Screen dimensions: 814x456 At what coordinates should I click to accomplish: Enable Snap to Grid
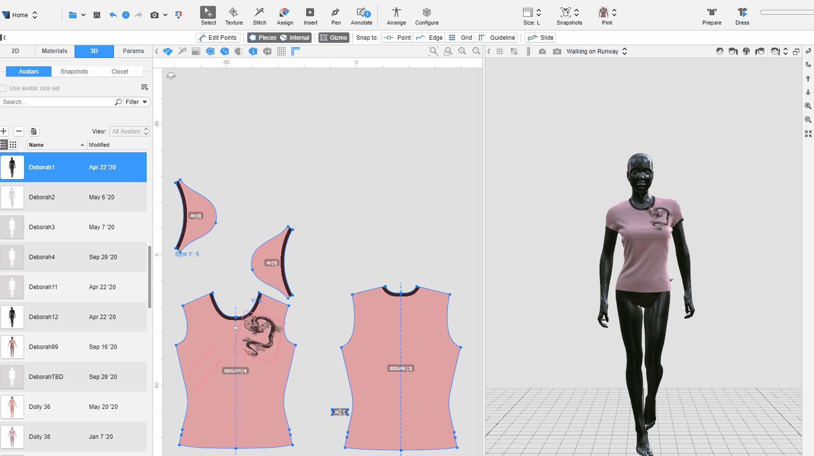coord(460,38)
